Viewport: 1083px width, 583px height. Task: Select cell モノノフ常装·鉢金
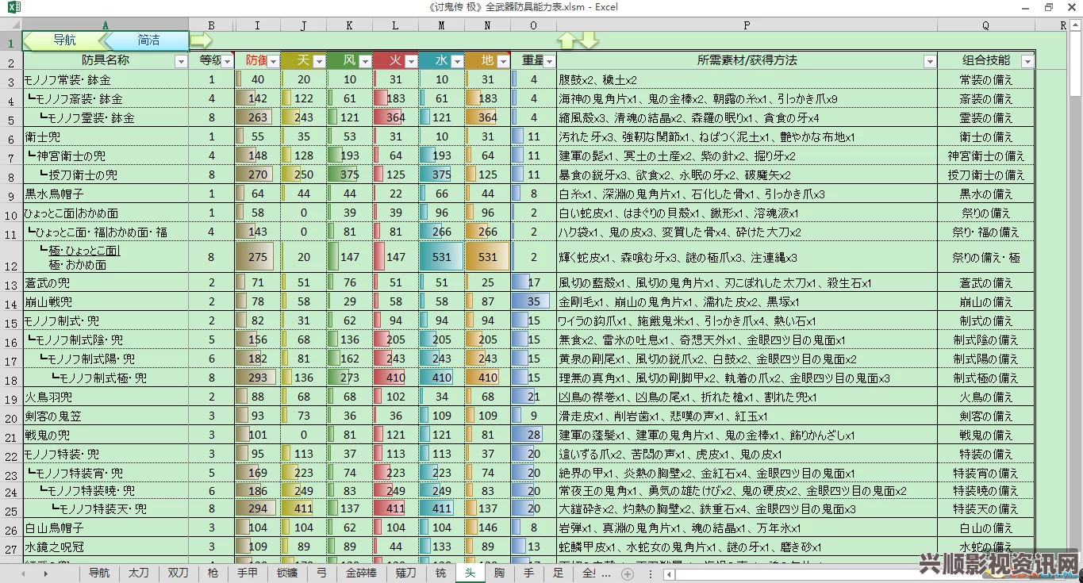(106, 79)
